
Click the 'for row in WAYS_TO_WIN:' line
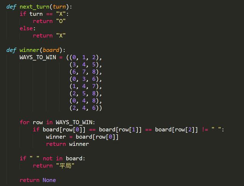click(57, 122)
